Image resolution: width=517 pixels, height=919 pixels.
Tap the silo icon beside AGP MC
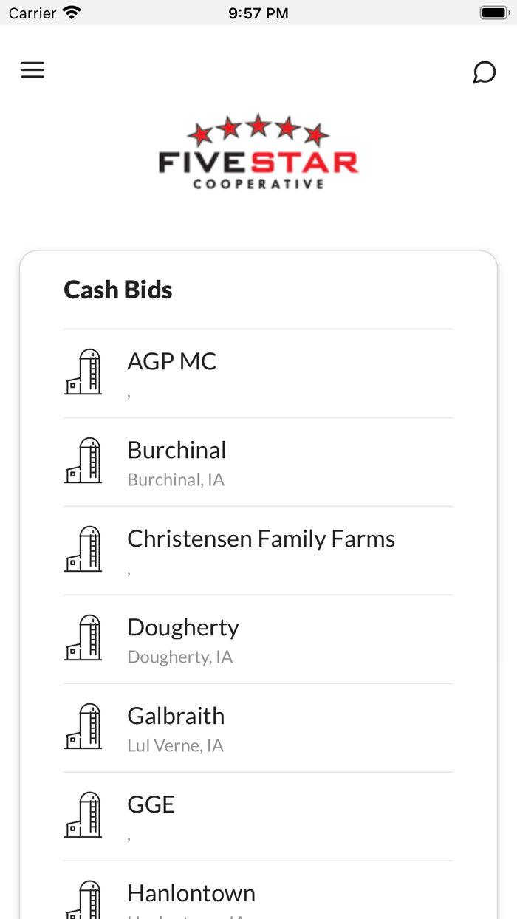pyautogui.click(x=83, y=372)
